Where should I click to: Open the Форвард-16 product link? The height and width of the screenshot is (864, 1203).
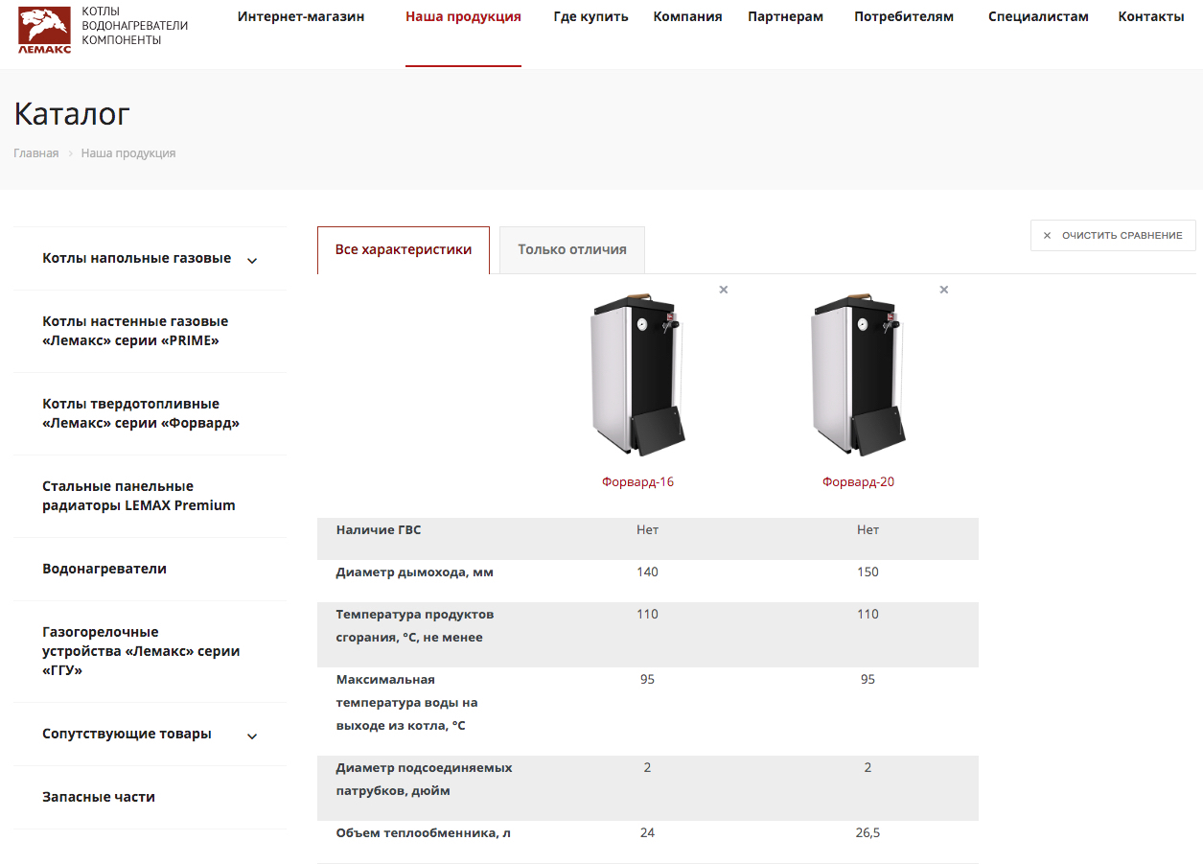coord(637,482)
